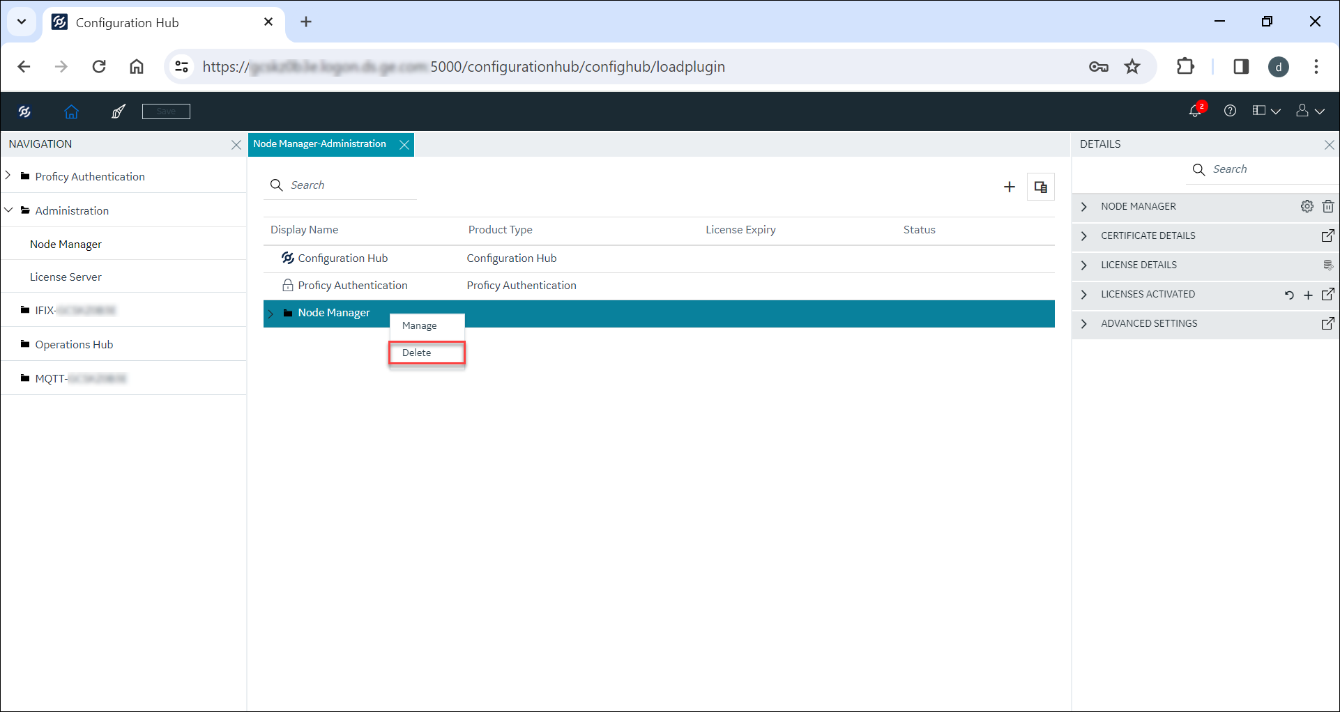The width and height of the screenshot is (1340, 712).
Task: Click refresh icon in LICENSES ACTIVATED
Action: click(x=1289, y=295)
